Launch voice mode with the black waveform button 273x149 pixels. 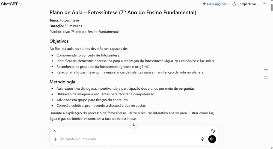[x=212, y=139]
